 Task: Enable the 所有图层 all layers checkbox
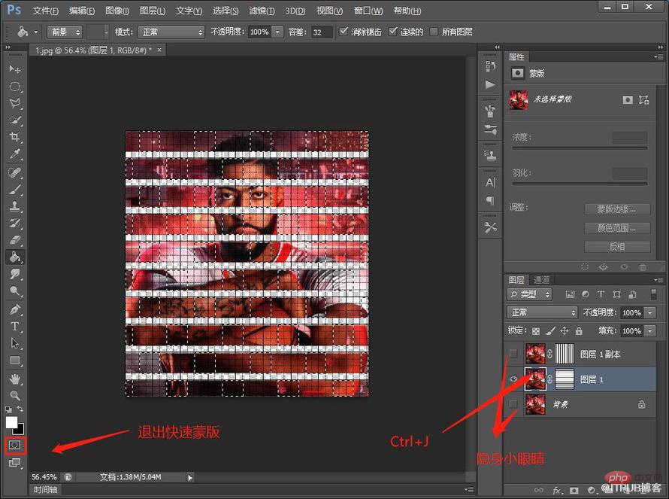click(x=434, y=32)
